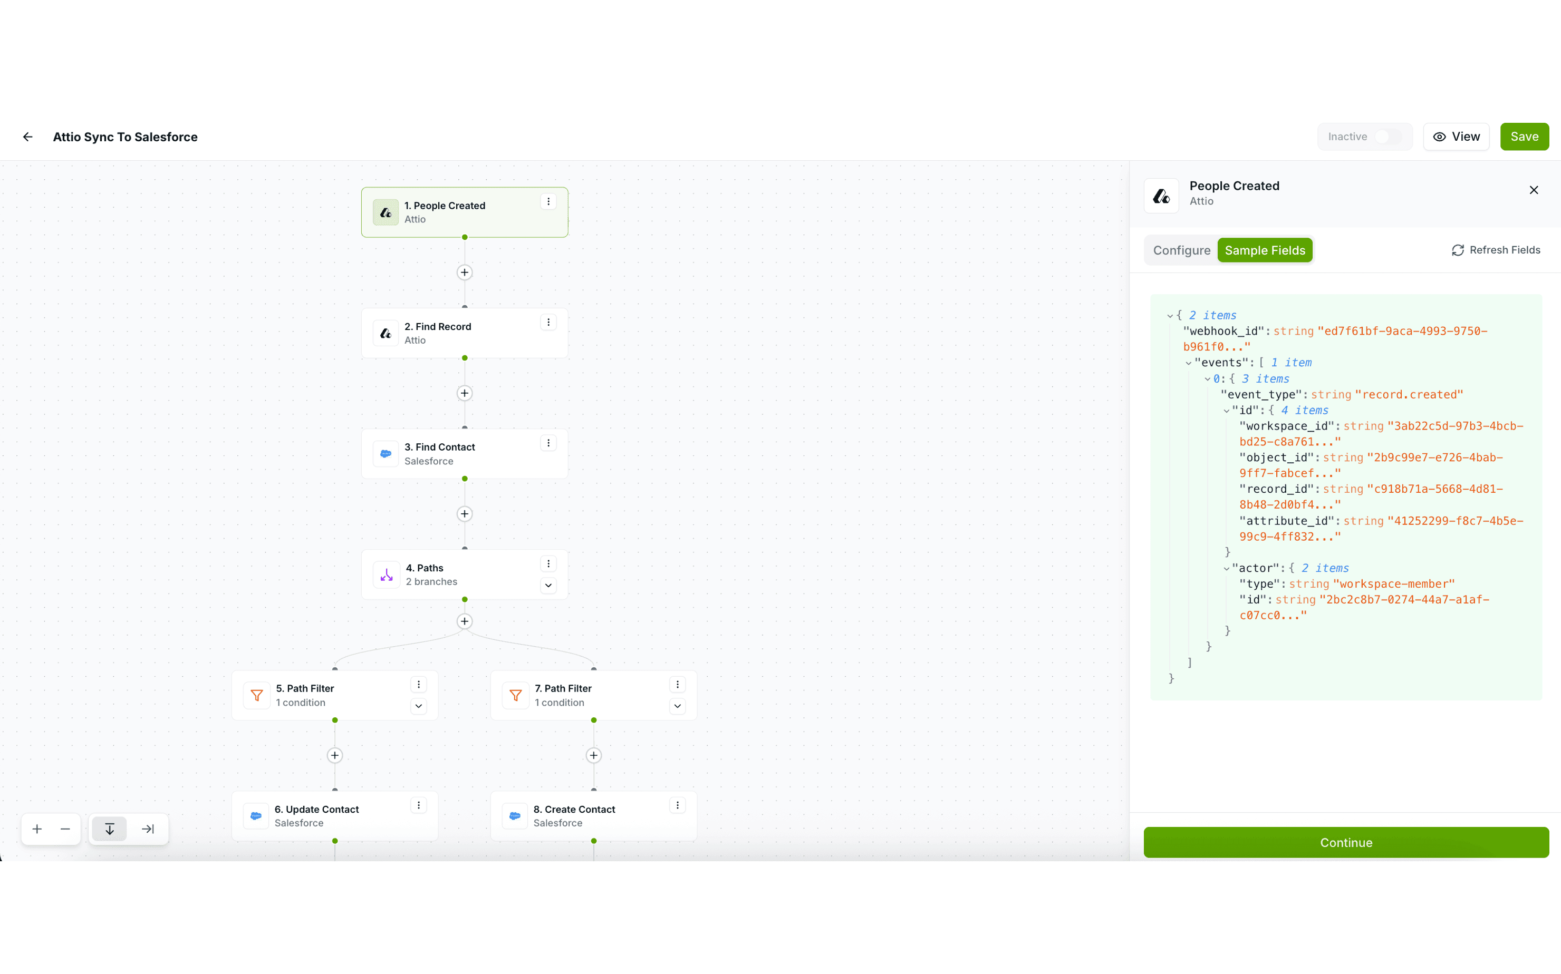Collapse the "actor" object in JSON

click(x=1227, y=569)
